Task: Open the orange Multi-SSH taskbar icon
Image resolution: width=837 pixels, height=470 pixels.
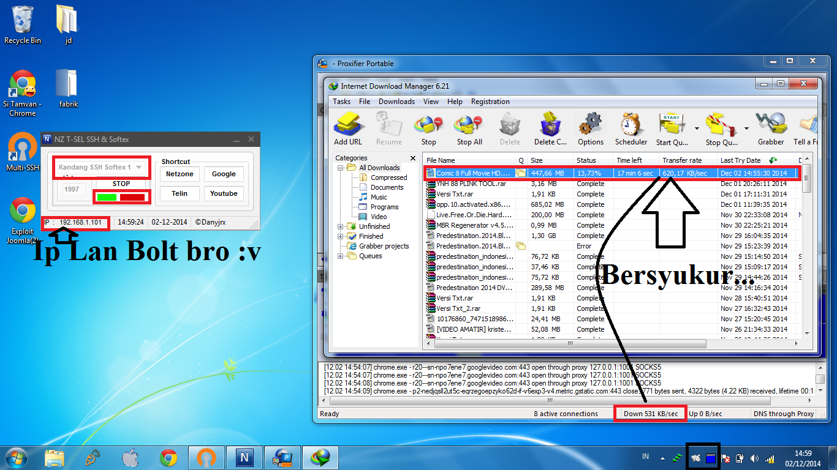Action: click(206, 457)
